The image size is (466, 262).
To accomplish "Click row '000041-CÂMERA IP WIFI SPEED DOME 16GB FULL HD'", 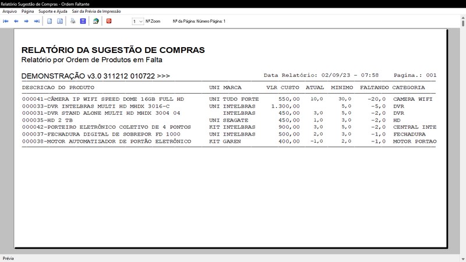I will (229, 99).
